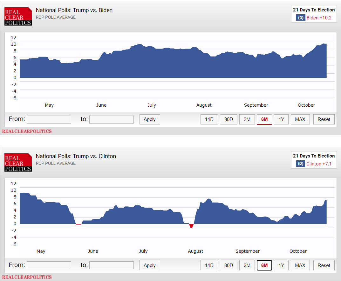This screenshot has height=281, width=341.
Task: Click the RealClearPolitics logo on Biden chart
Action: tap(18, 17)
